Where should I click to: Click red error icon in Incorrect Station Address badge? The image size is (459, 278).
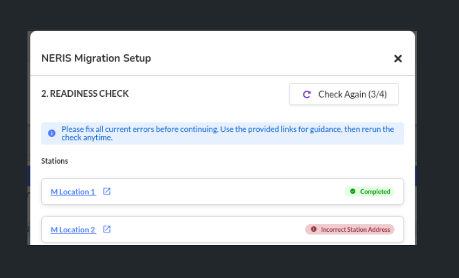tap(313, 229)
